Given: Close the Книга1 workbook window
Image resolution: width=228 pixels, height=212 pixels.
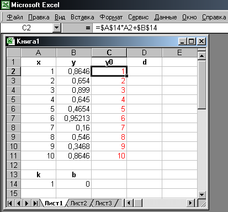Looking at the screenshot, I should point(202,41).
